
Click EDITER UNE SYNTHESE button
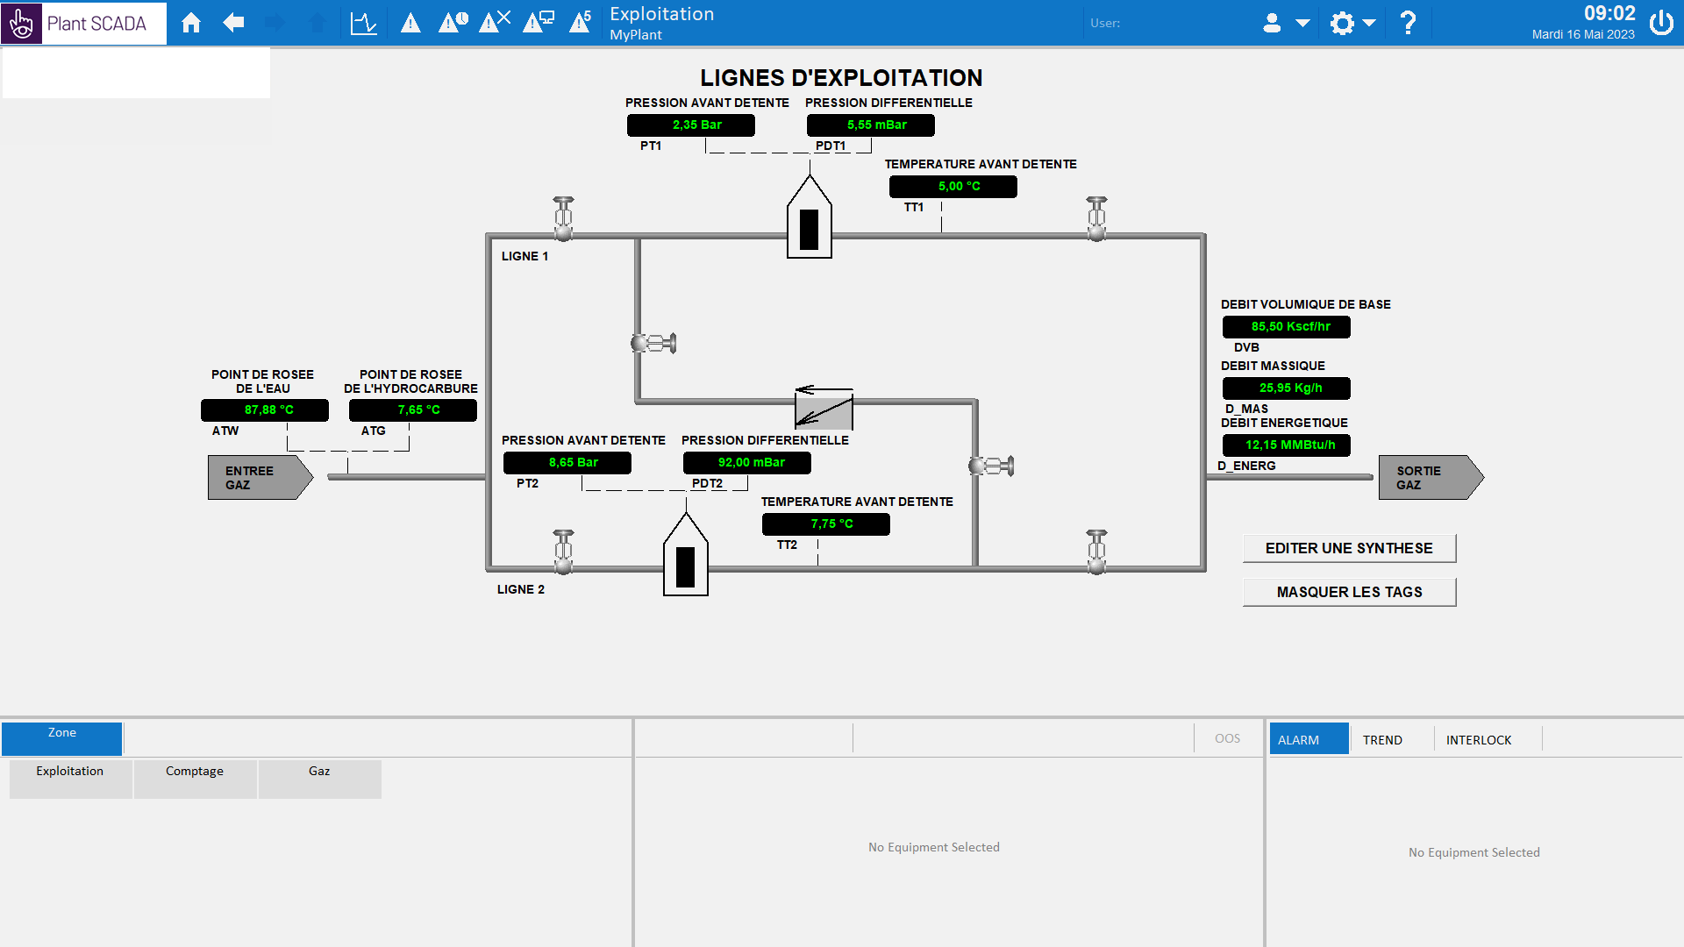1349,548
